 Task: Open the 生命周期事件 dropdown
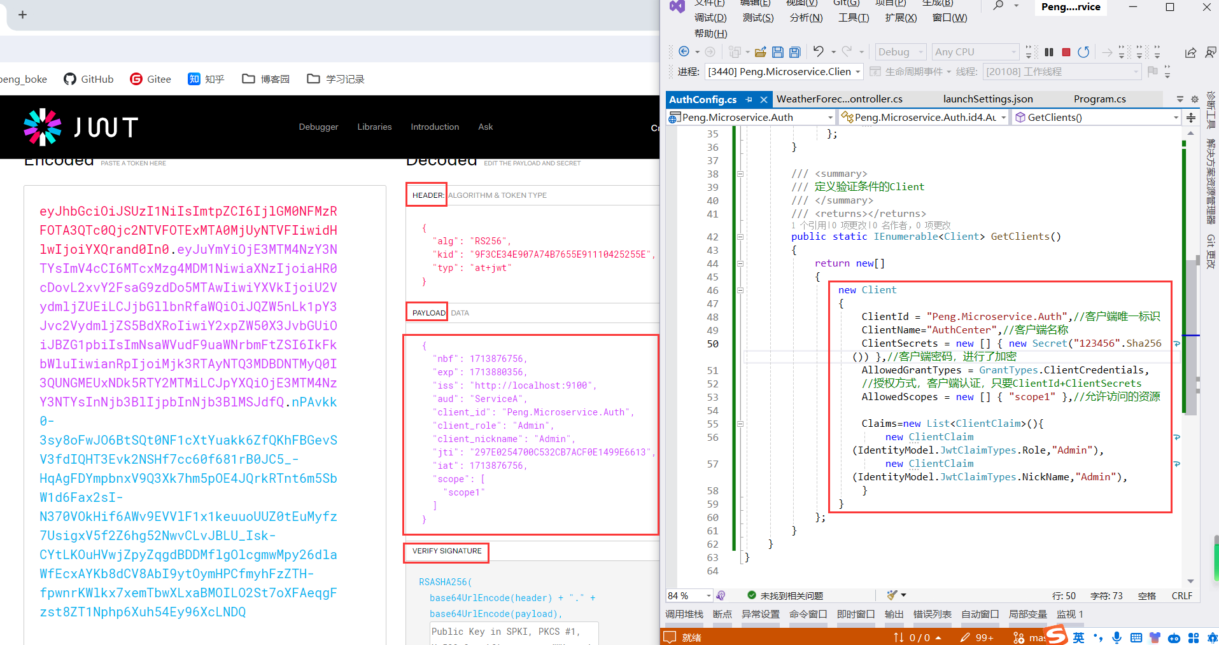coord(910,72)
